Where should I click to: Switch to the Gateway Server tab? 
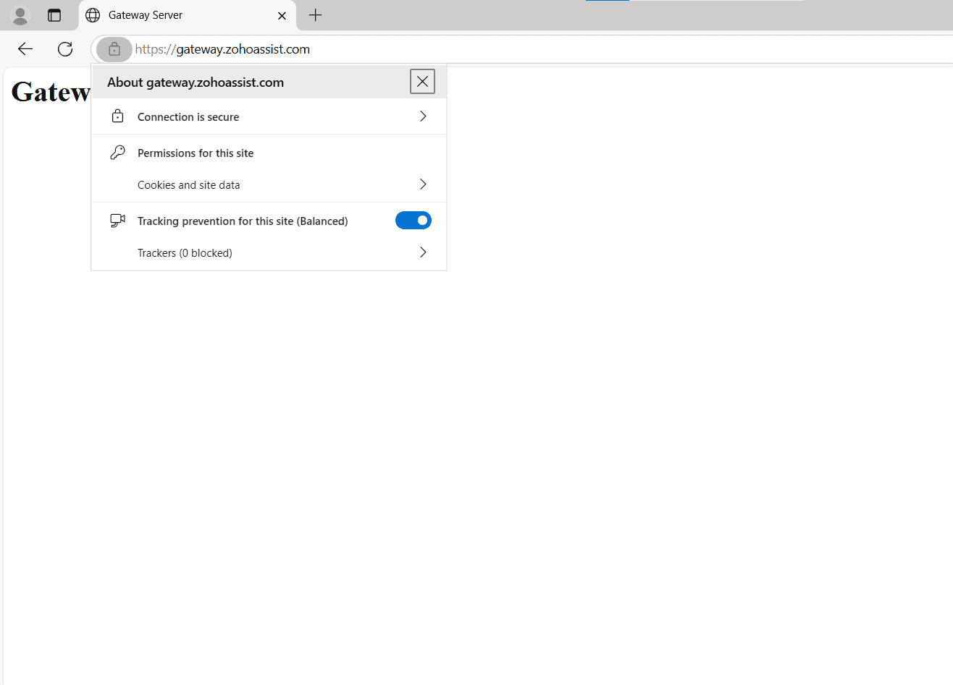pyautogui.click(x=174, y=15)
